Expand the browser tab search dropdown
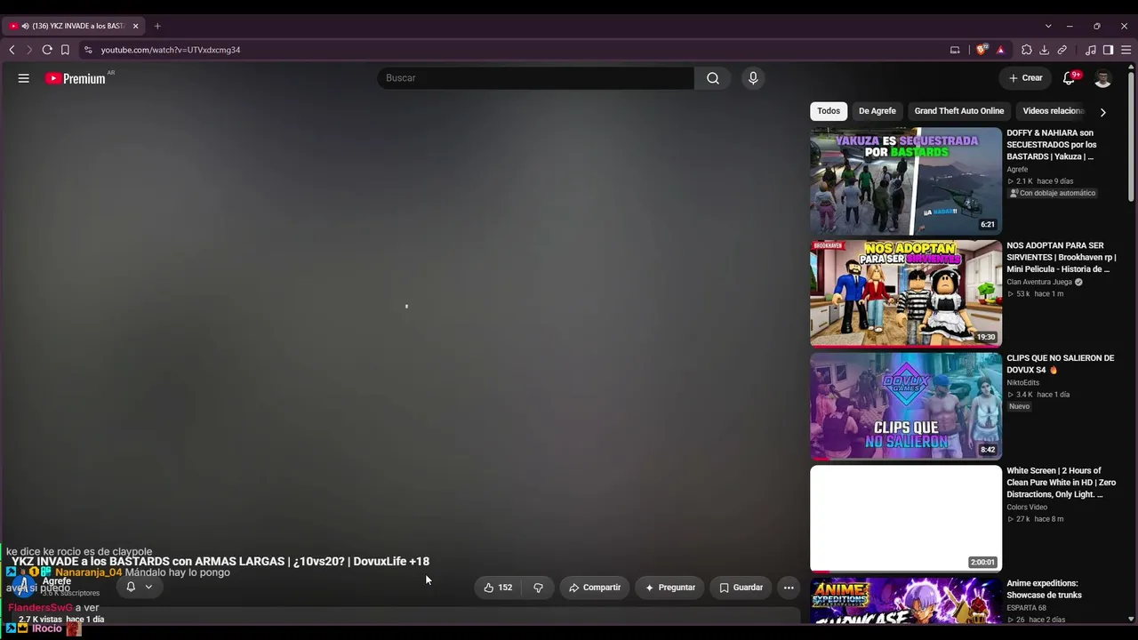This screenshot has width=1138, height=640. pos(1048,26)
